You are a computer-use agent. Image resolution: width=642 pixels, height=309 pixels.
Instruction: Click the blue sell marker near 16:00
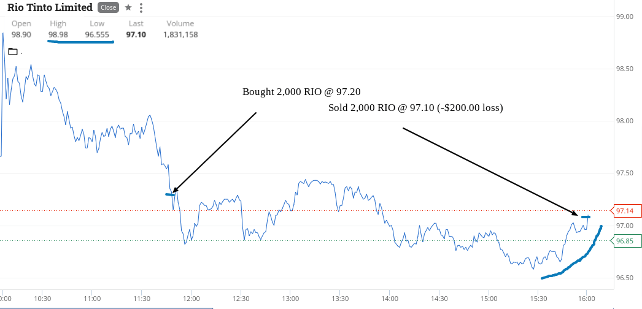(x=586, y=216)
